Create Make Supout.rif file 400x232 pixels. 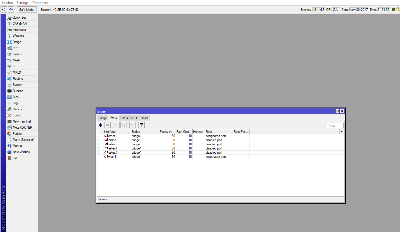tap(22, 140)
